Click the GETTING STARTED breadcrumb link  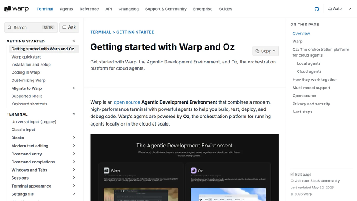[x=136, y=32]
